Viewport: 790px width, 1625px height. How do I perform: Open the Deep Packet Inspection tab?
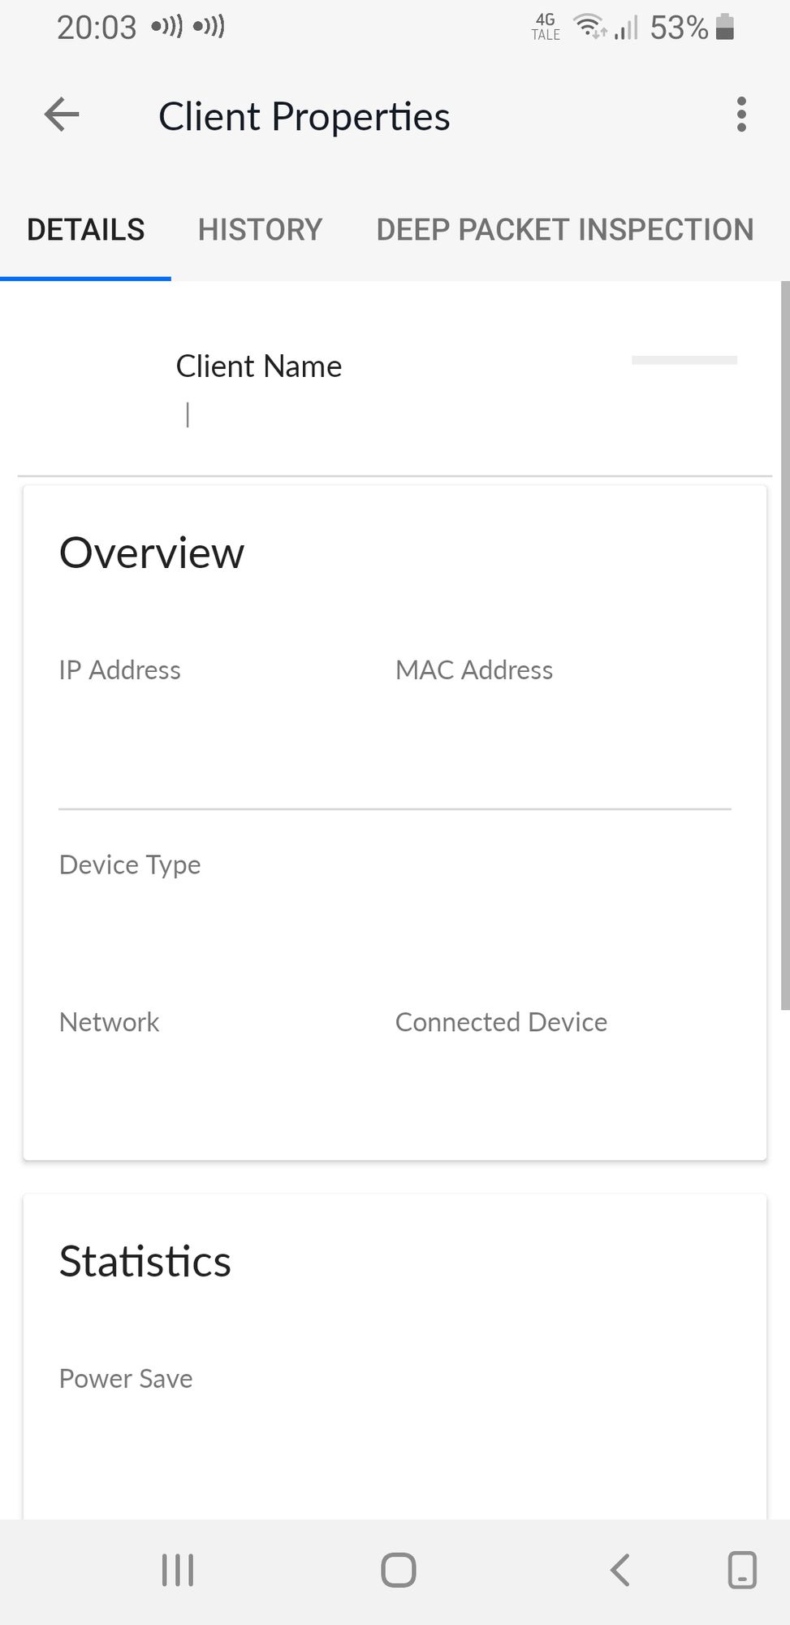(564, 230)
